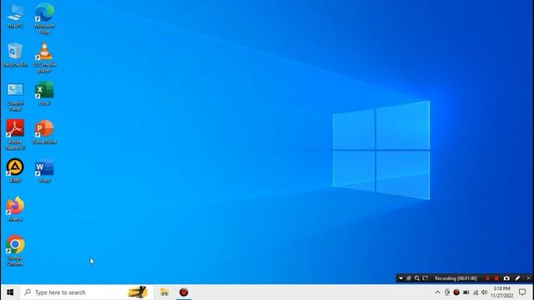
Task: Select the Recycle Bin icon
Action: click(x=15, y=54)
